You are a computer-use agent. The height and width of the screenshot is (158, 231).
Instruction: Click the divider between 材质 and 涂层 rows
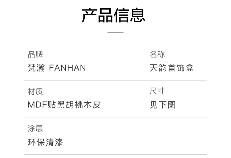[115, 117]
